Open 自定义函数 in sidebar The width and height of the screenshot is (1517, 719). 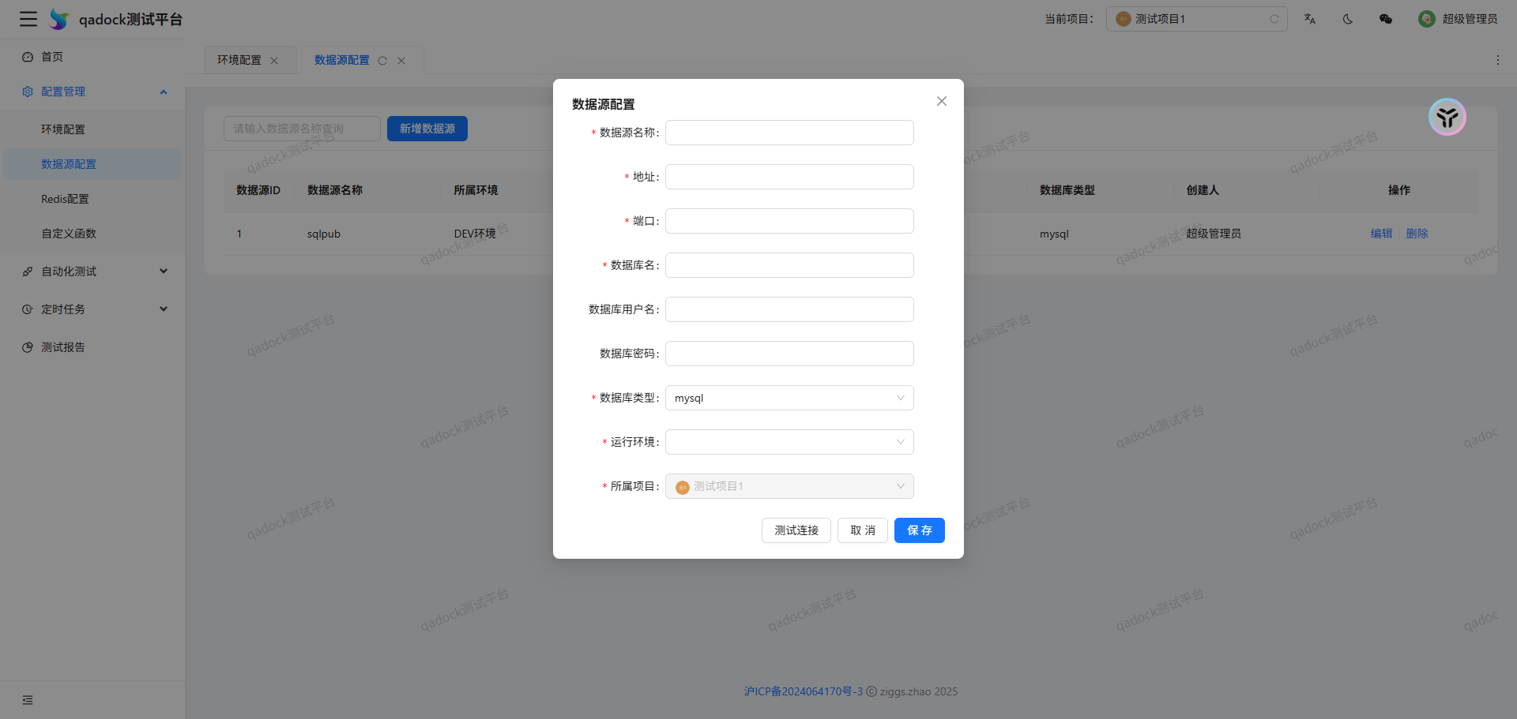point(92,234)
